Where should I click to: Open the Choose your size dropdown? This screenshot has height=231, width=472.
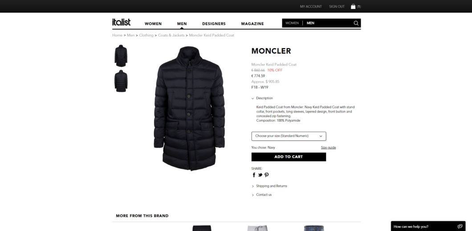289,136
